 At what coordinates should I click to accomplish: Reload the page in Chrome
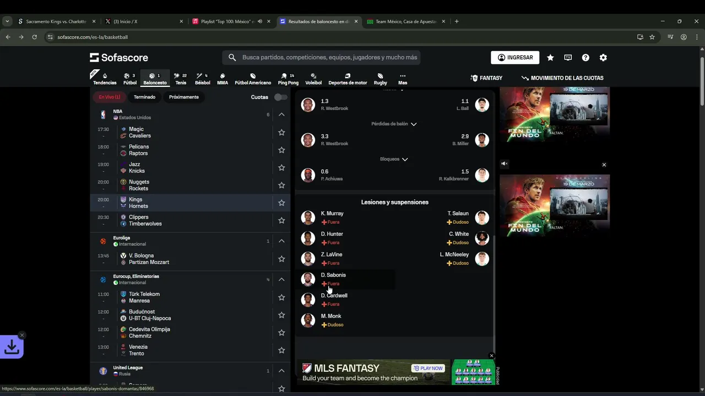pyautogui.click(x=34, y=37)
